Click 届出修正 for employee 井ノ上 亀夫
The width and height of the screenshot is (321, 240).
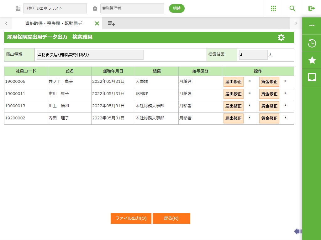point(233,82)
